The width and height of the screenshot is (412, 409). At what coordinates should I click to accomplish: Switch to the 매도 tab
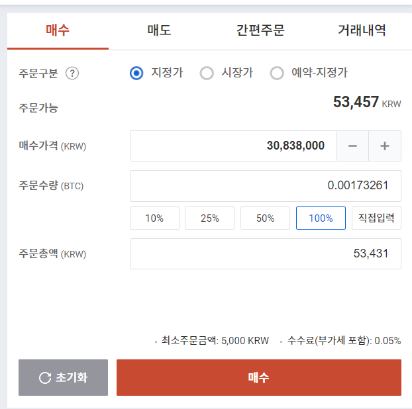click(x=159, y=30)
